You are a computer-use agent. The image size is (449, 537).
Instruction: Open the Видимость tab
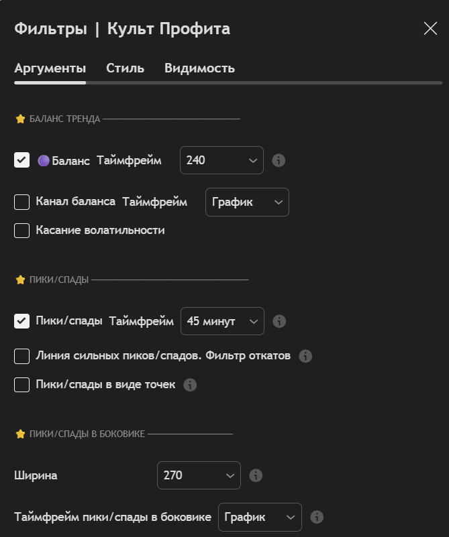pyautogui.click(x=199, y=68)
